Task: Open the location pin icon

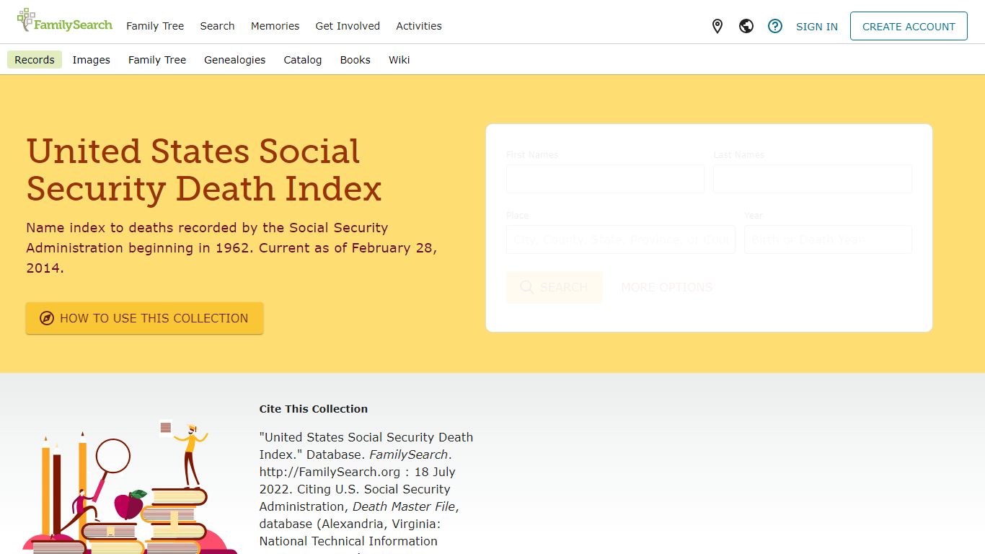Action: tap(717, 26)
